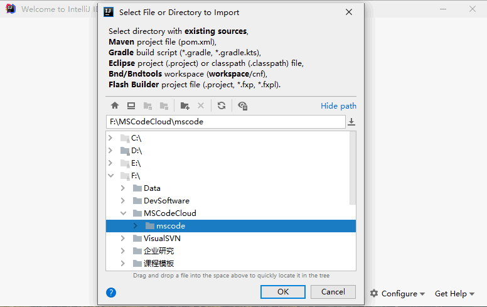Viewport: 487px width, 307px height.
Task: Open the Get Help dropdown
Action: pyautogui.click(x=455, y=293)
